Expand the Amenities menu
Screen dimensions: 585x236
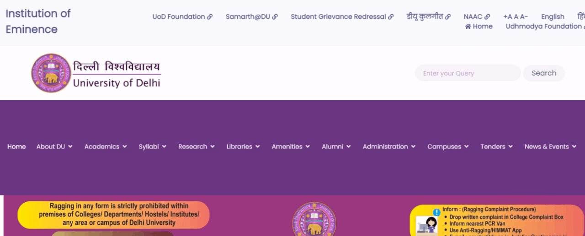click(291, 147)
